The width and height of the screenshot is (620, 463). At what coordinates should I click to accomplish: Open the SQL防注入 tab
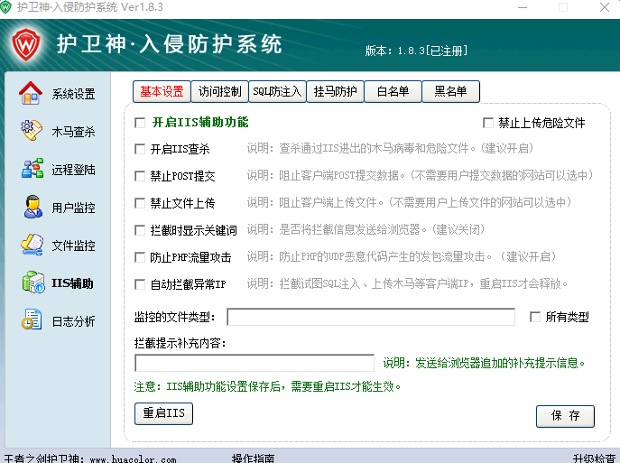coord(277,91)
